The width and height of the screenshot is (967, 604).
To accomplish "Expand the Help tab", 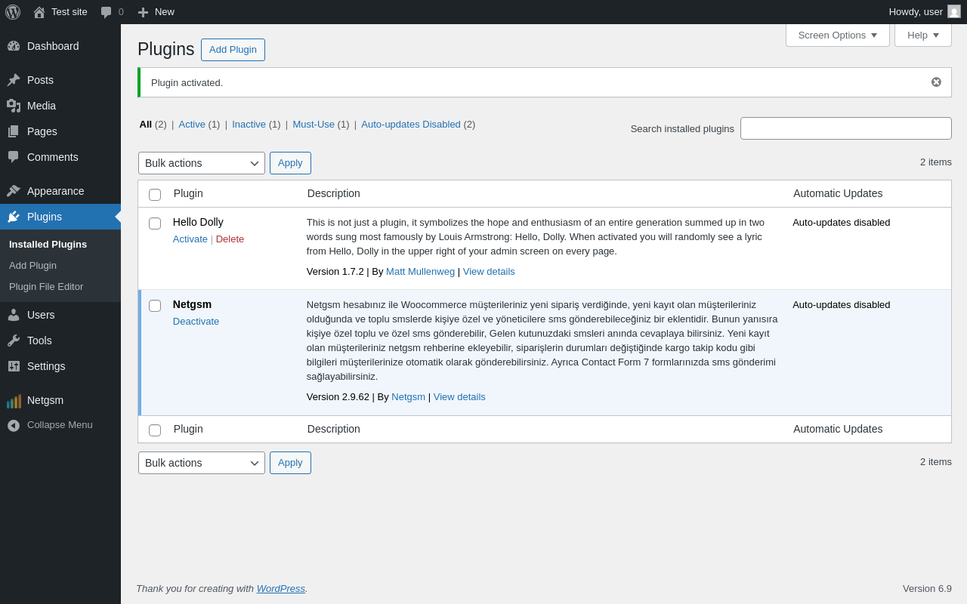I will [x=923, y=35].
